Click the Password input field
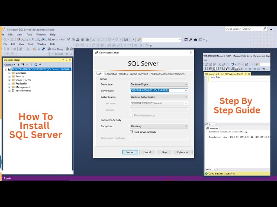This screenshot has height=207, width=277. click(x=159, y=110)
